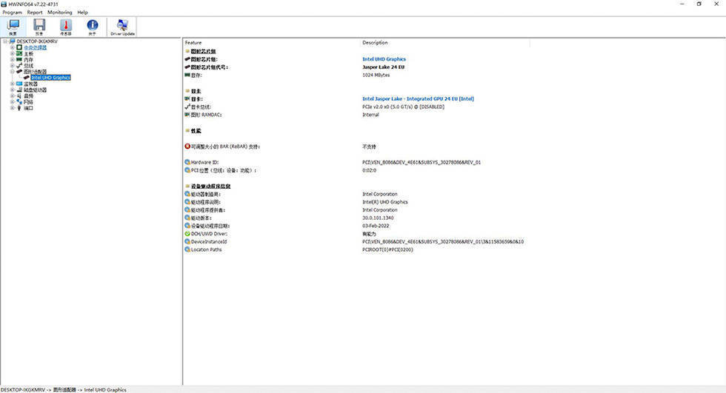This screenshot has width=726, height=393.
Task: Collapse the graphics adapter node
Action: (x=13, y=72)
